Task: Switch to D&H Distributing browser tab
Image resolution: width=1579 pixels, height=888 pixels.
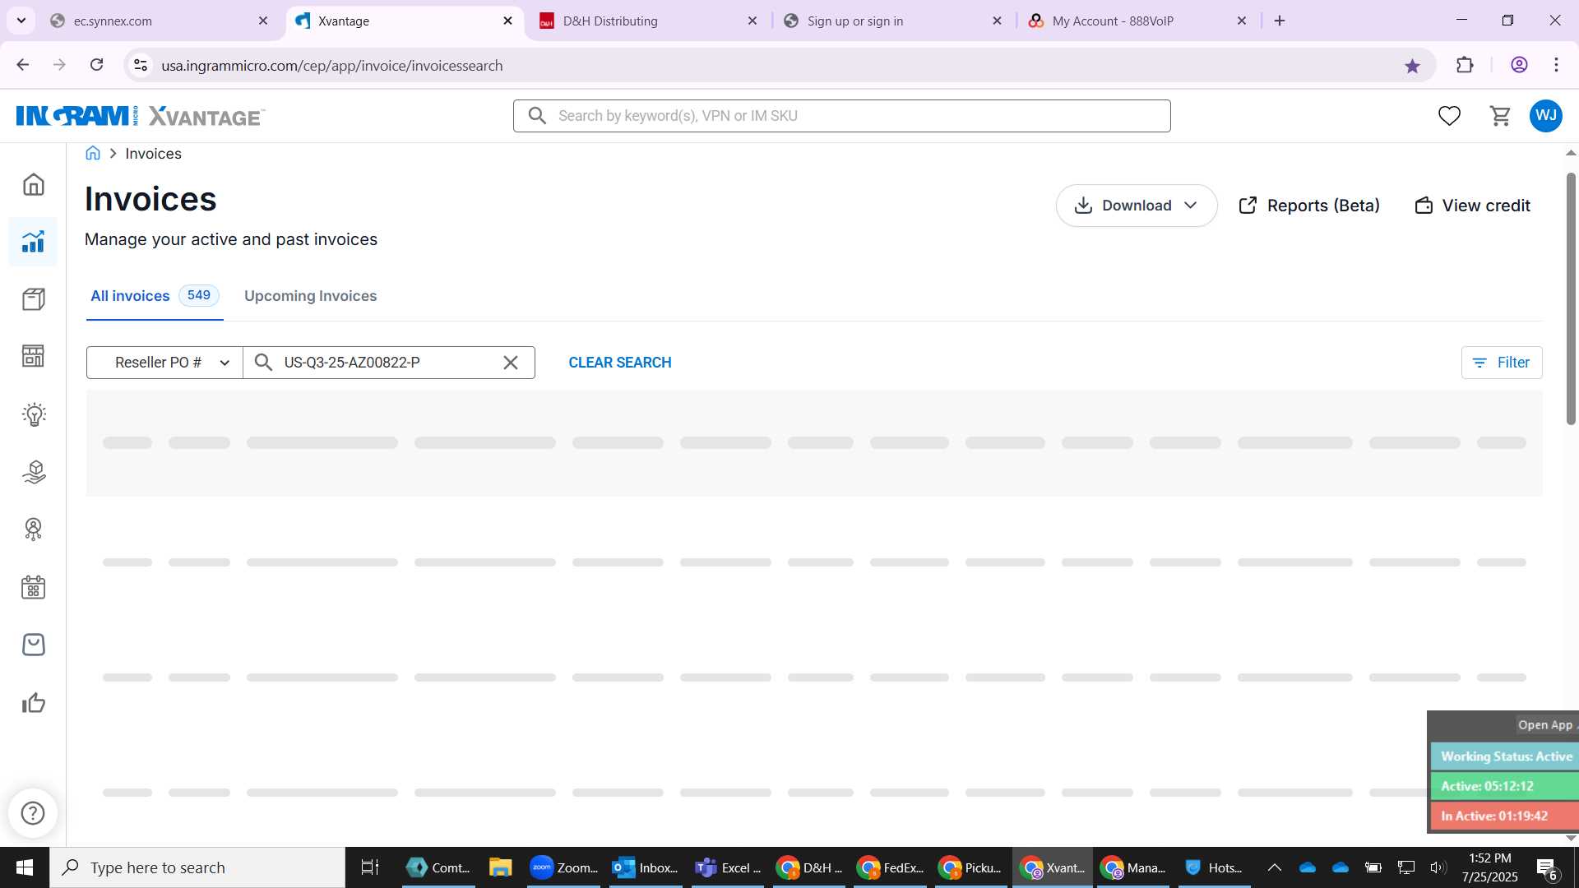Action: 650,21
